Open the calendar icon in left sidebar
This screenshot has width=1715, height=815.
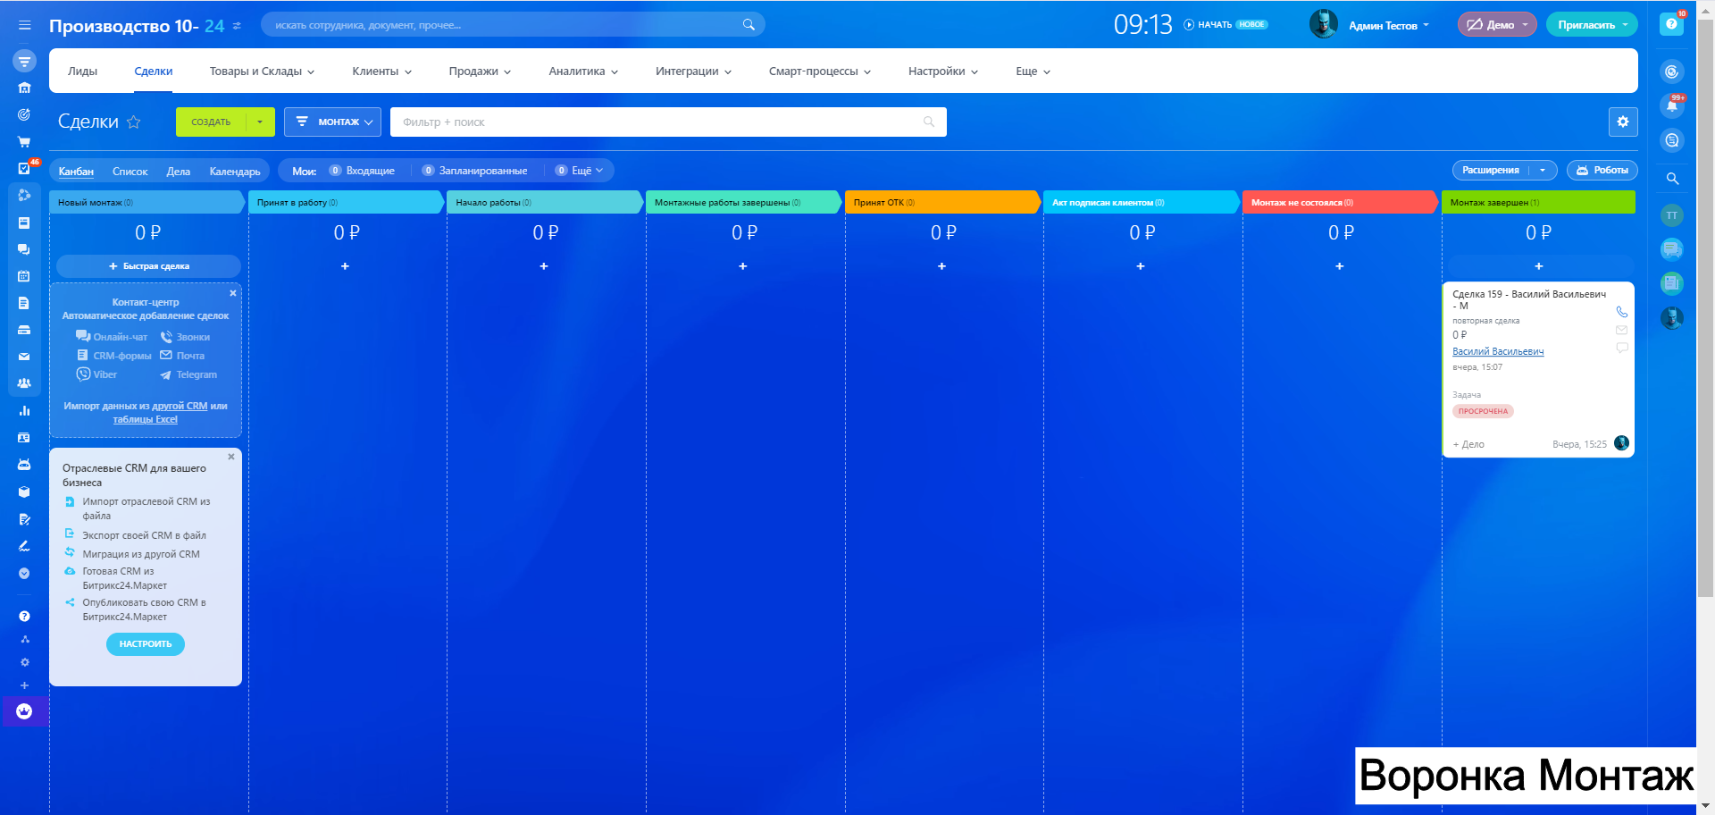(x=24, y=276)
